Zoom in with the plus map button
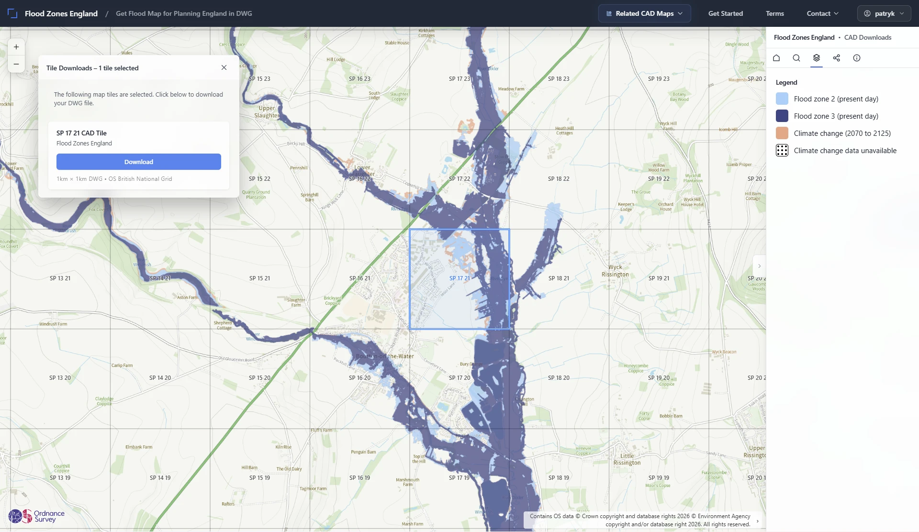The image size is (919, 532). (x=16, y=47)
